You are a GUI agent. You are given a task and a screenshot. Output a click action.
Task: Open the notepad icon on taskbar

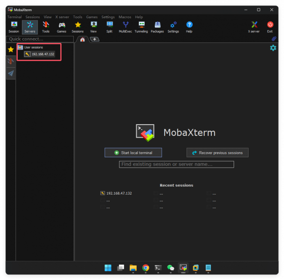[x=208, y=268]
